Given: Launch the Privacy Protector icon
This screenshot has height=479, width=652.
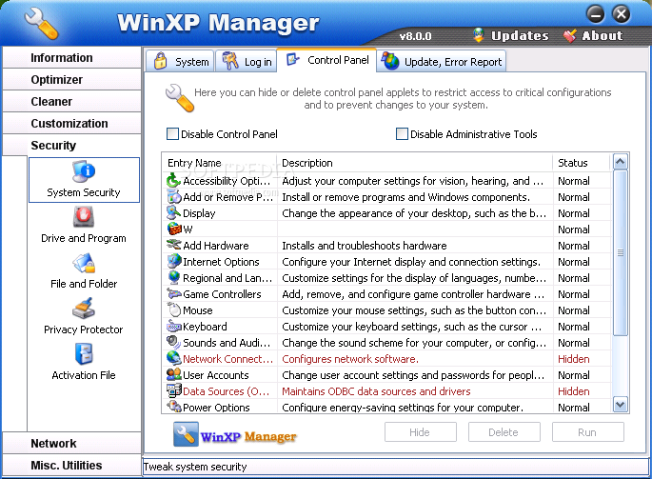Looking at the screenshot, I should click(84, 309).
